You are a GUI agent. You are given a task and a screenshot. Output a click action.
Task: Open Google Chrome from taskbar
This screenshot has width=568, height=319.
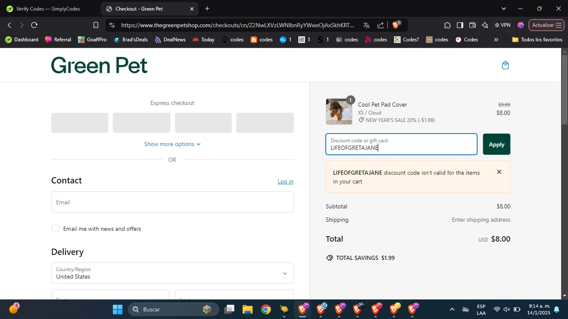pos(266,310)
